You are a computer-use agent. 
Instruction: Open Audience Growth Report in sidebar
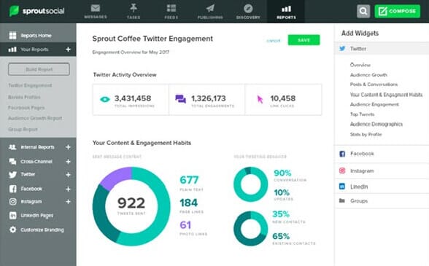click(x=35, y=118)
